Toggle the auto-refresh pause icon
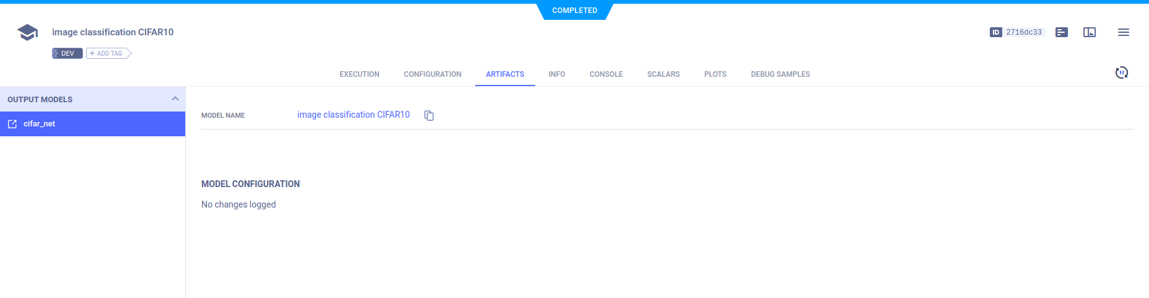Image resolution: width=1149 pixels, height=298 pixels. pyautogui.click(x=1121, y=72)
